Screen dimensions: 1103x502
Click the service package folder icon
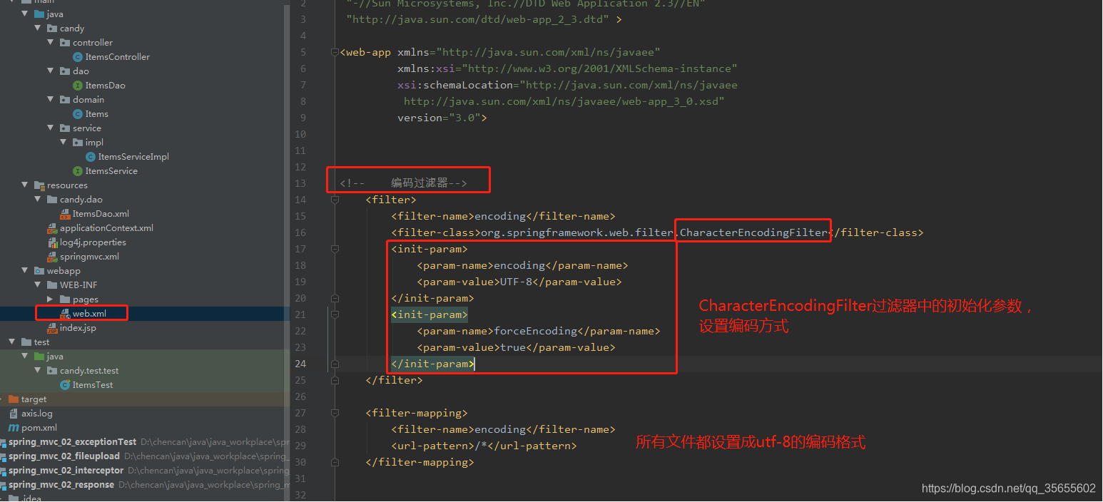[65, 128]
